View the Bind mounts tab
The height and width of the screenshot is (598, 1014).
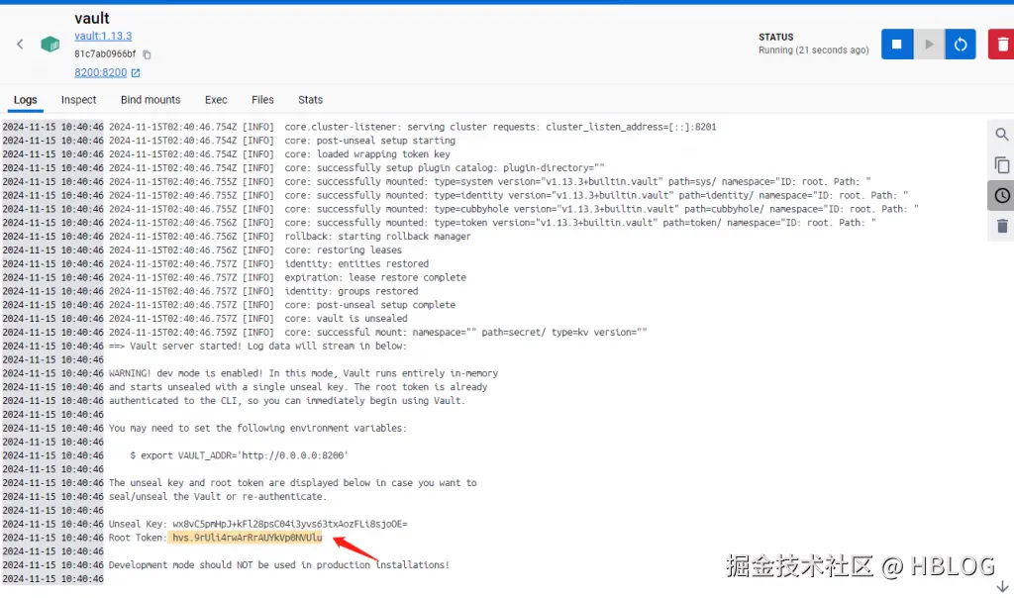tap(151, 99)
